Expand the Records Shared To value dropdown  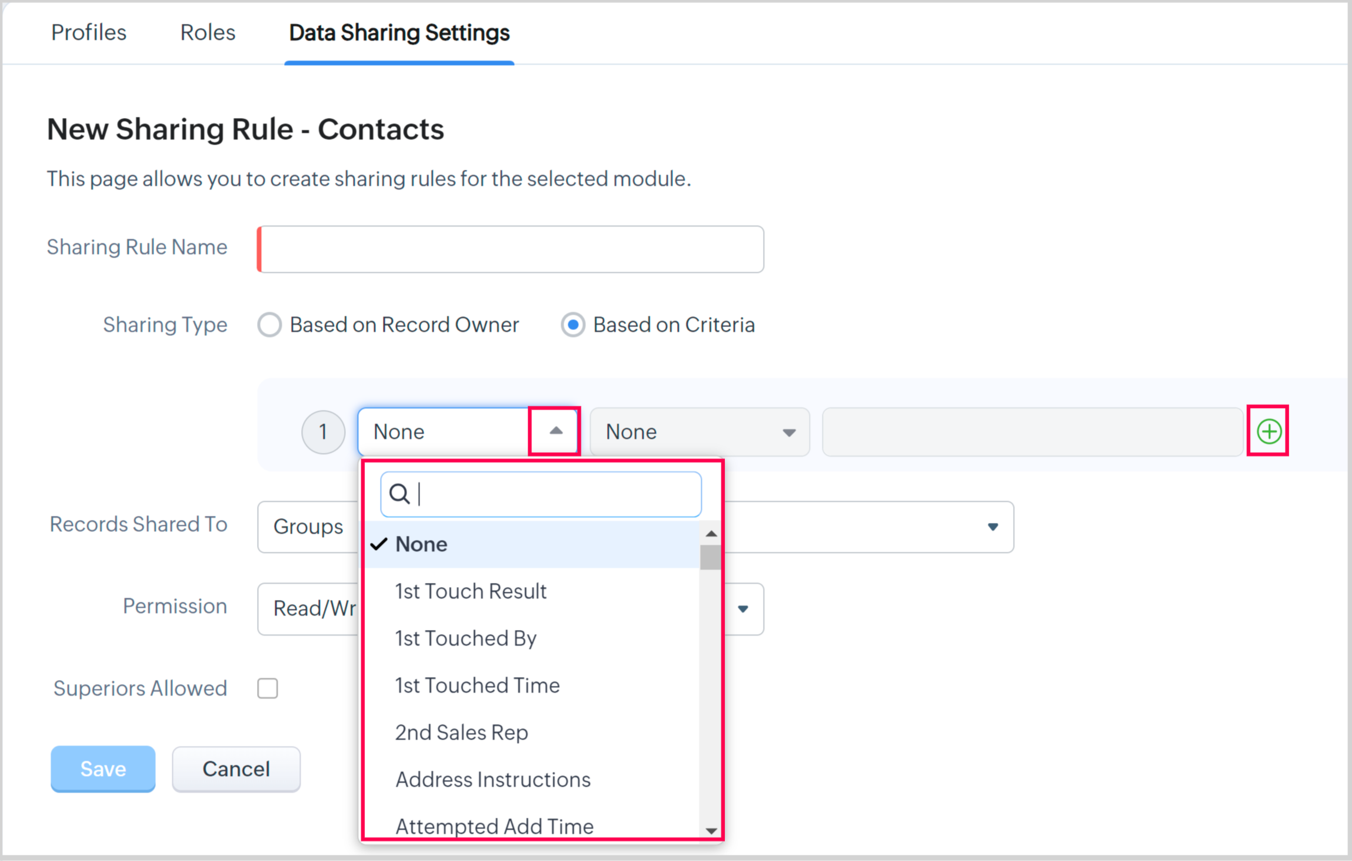click(992, 527)
